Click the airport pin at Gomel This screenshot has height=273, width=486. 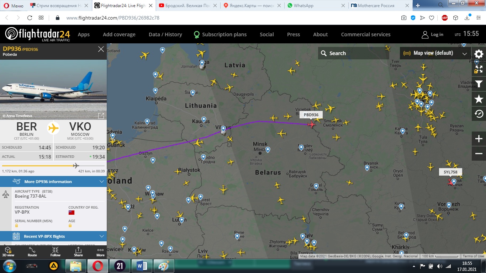(316, 186)
